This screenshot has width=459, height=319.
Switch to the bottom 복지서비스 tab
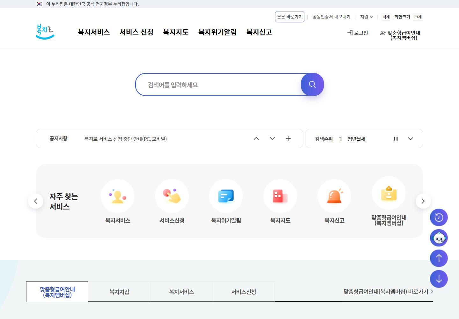[181, 292]
